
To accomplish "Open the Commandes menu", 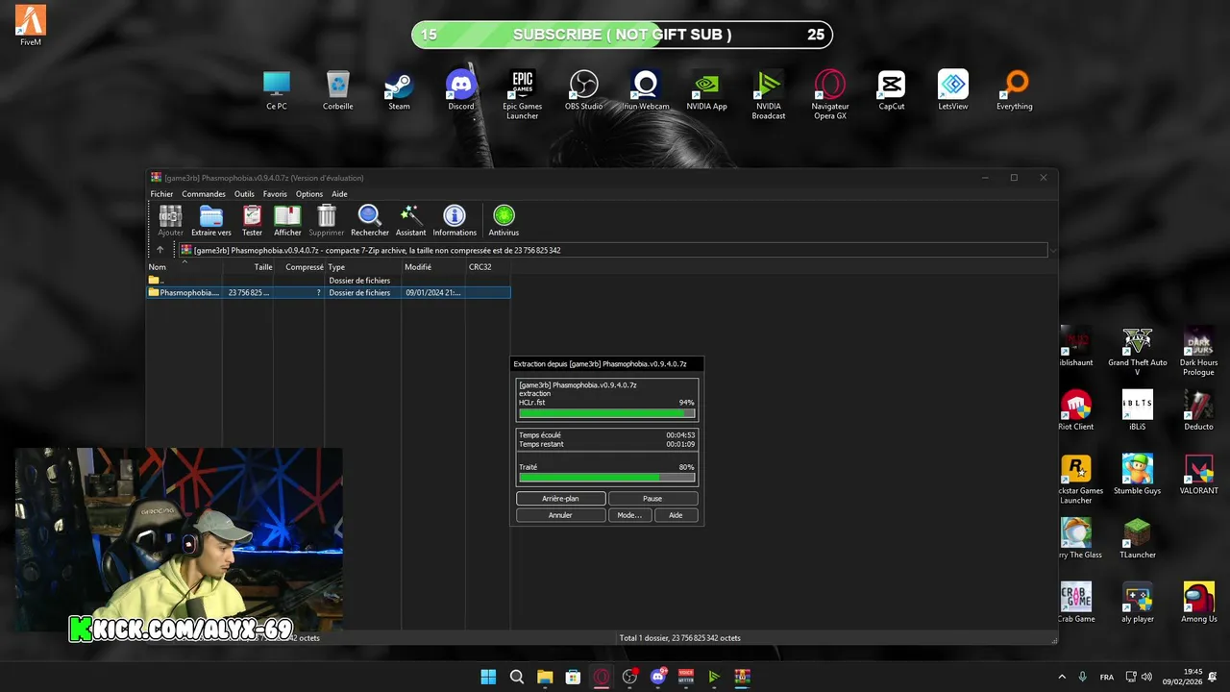I will tap(204, 194).
